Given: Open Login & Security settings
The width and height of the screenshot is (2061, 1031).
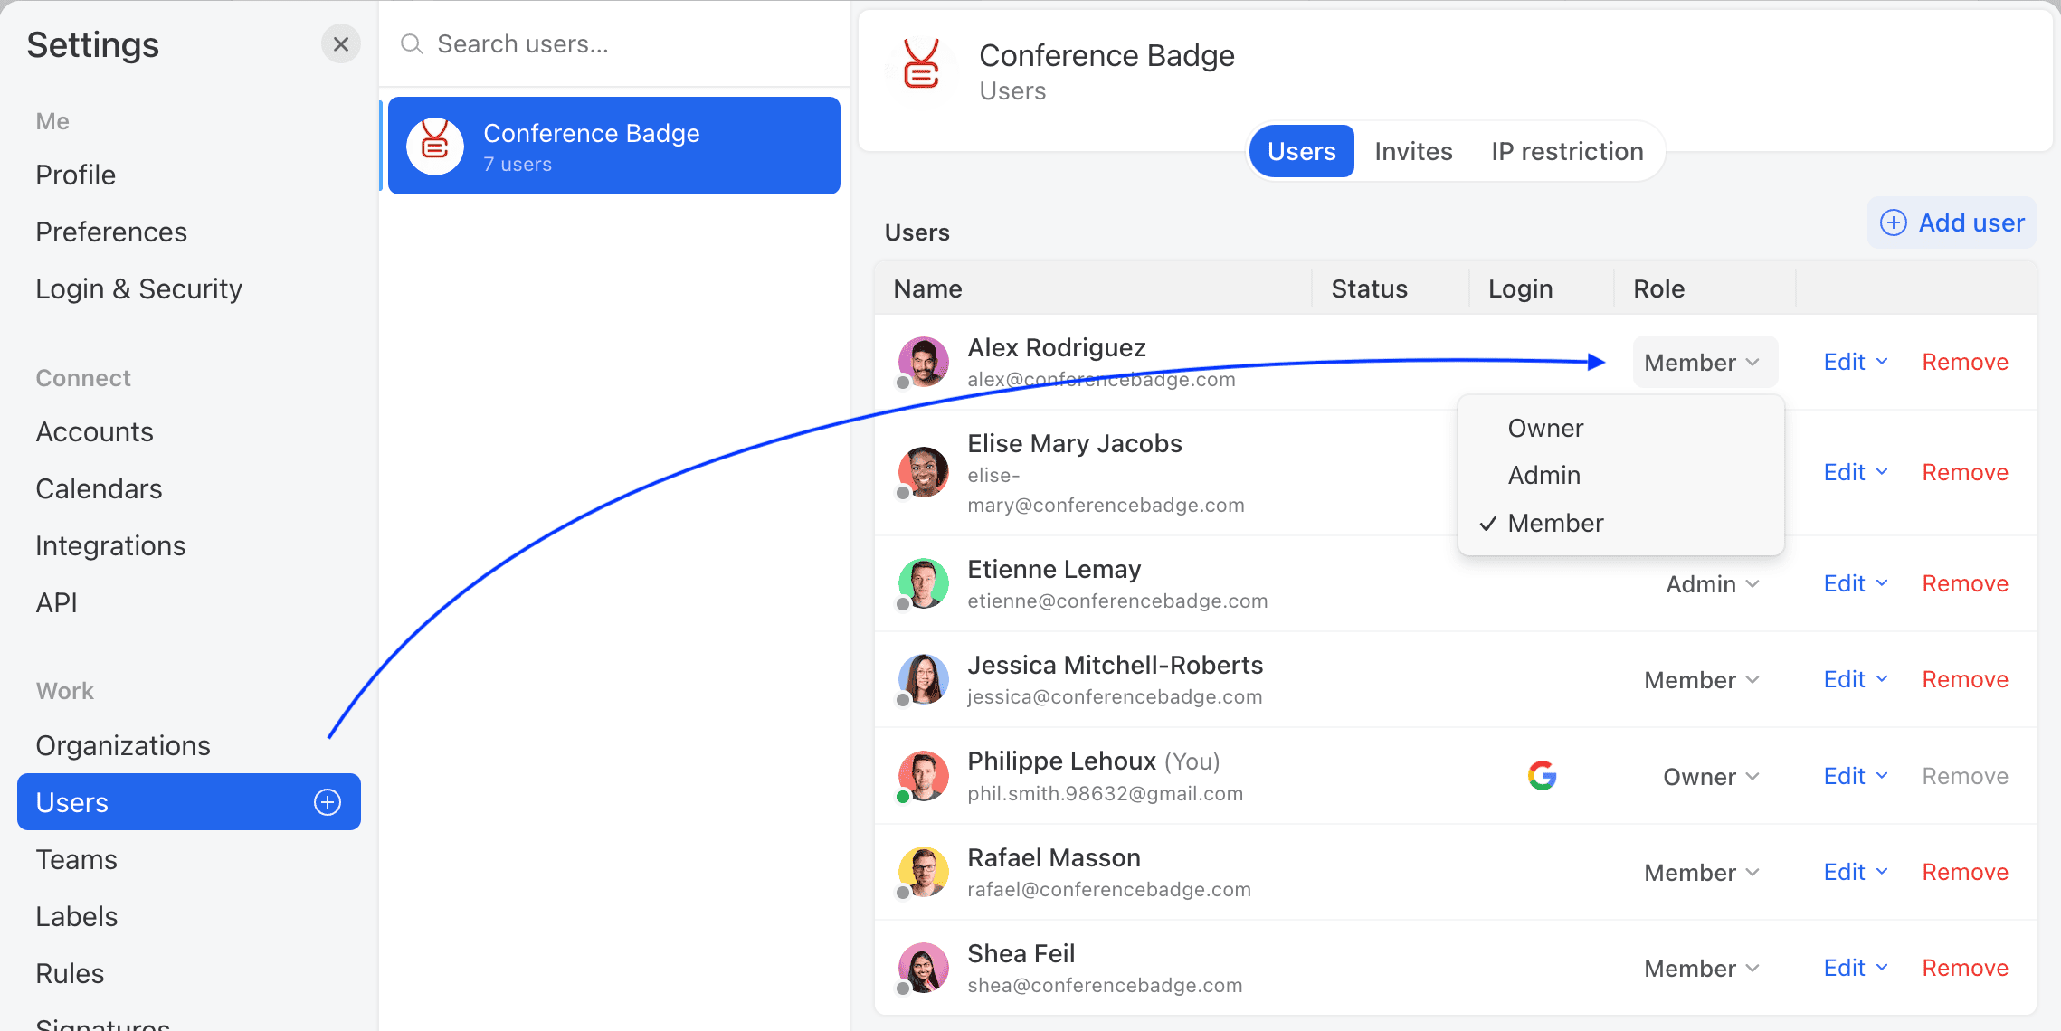Looking at the screenshot, I should click(189, 288).
